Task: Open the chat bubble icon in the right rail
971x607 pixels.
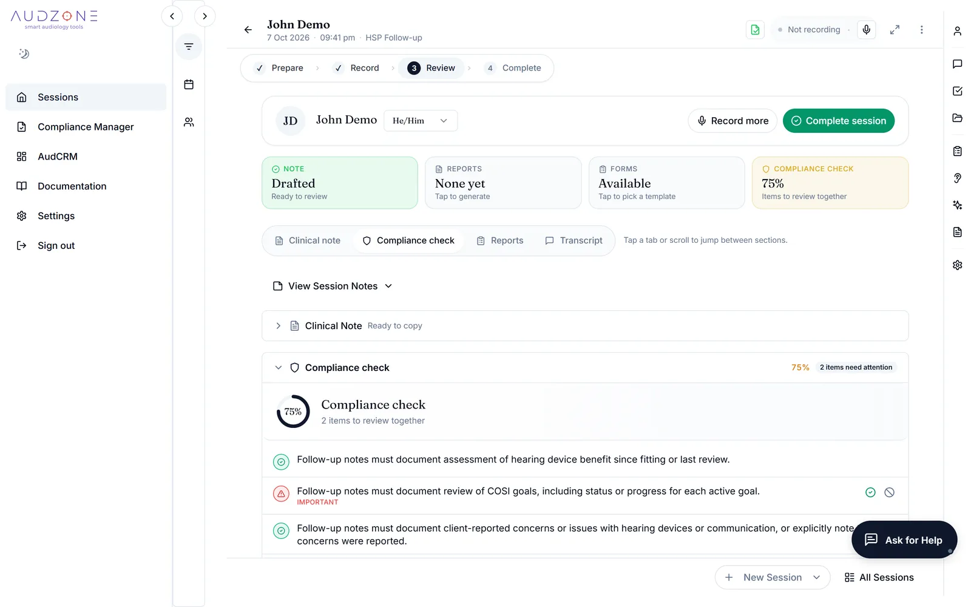Action: click(x=957, y=64)
